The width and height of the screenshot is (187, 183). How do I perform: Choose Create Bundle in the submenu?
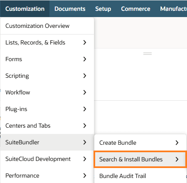click(x=140, y=143)
